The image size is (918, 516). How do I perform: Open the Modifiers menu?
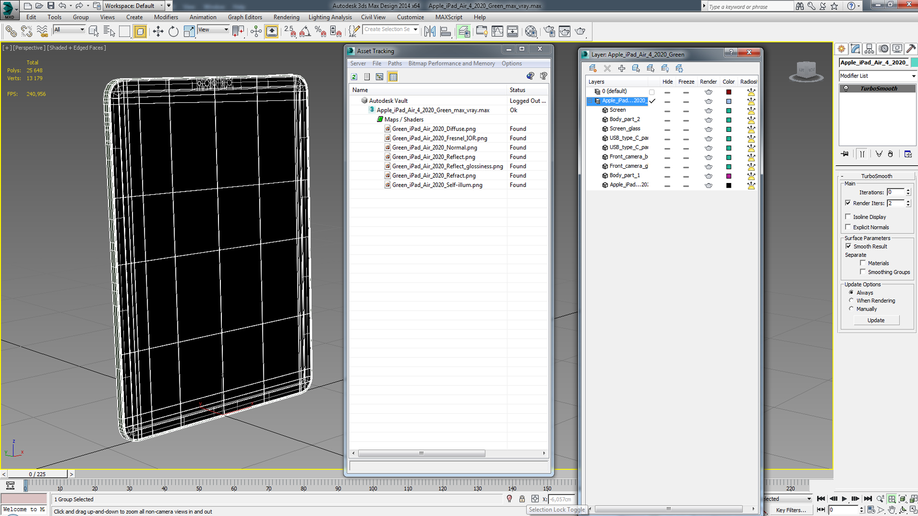[x=166, y=17]
